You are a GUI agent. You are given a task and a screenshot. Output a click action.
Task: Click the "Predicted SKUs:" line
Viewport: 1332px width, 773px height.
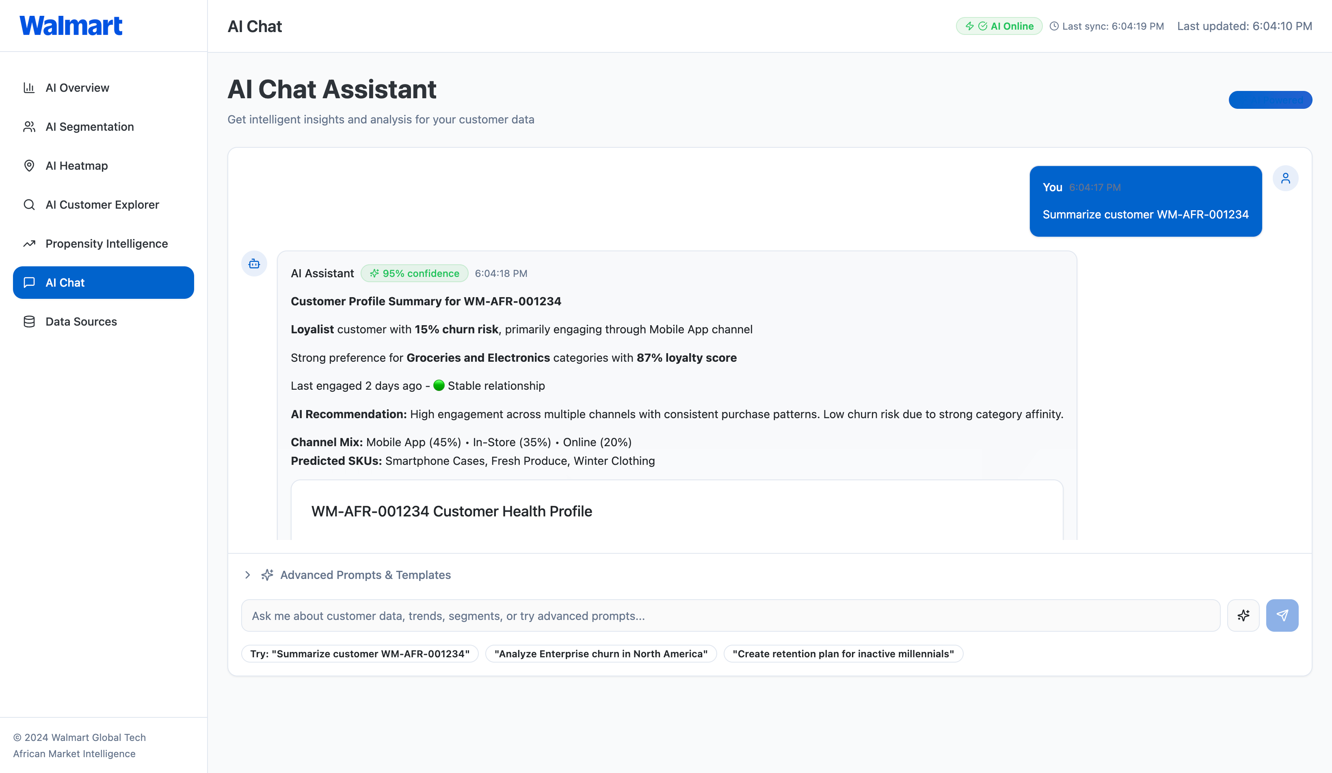(473, 461)
